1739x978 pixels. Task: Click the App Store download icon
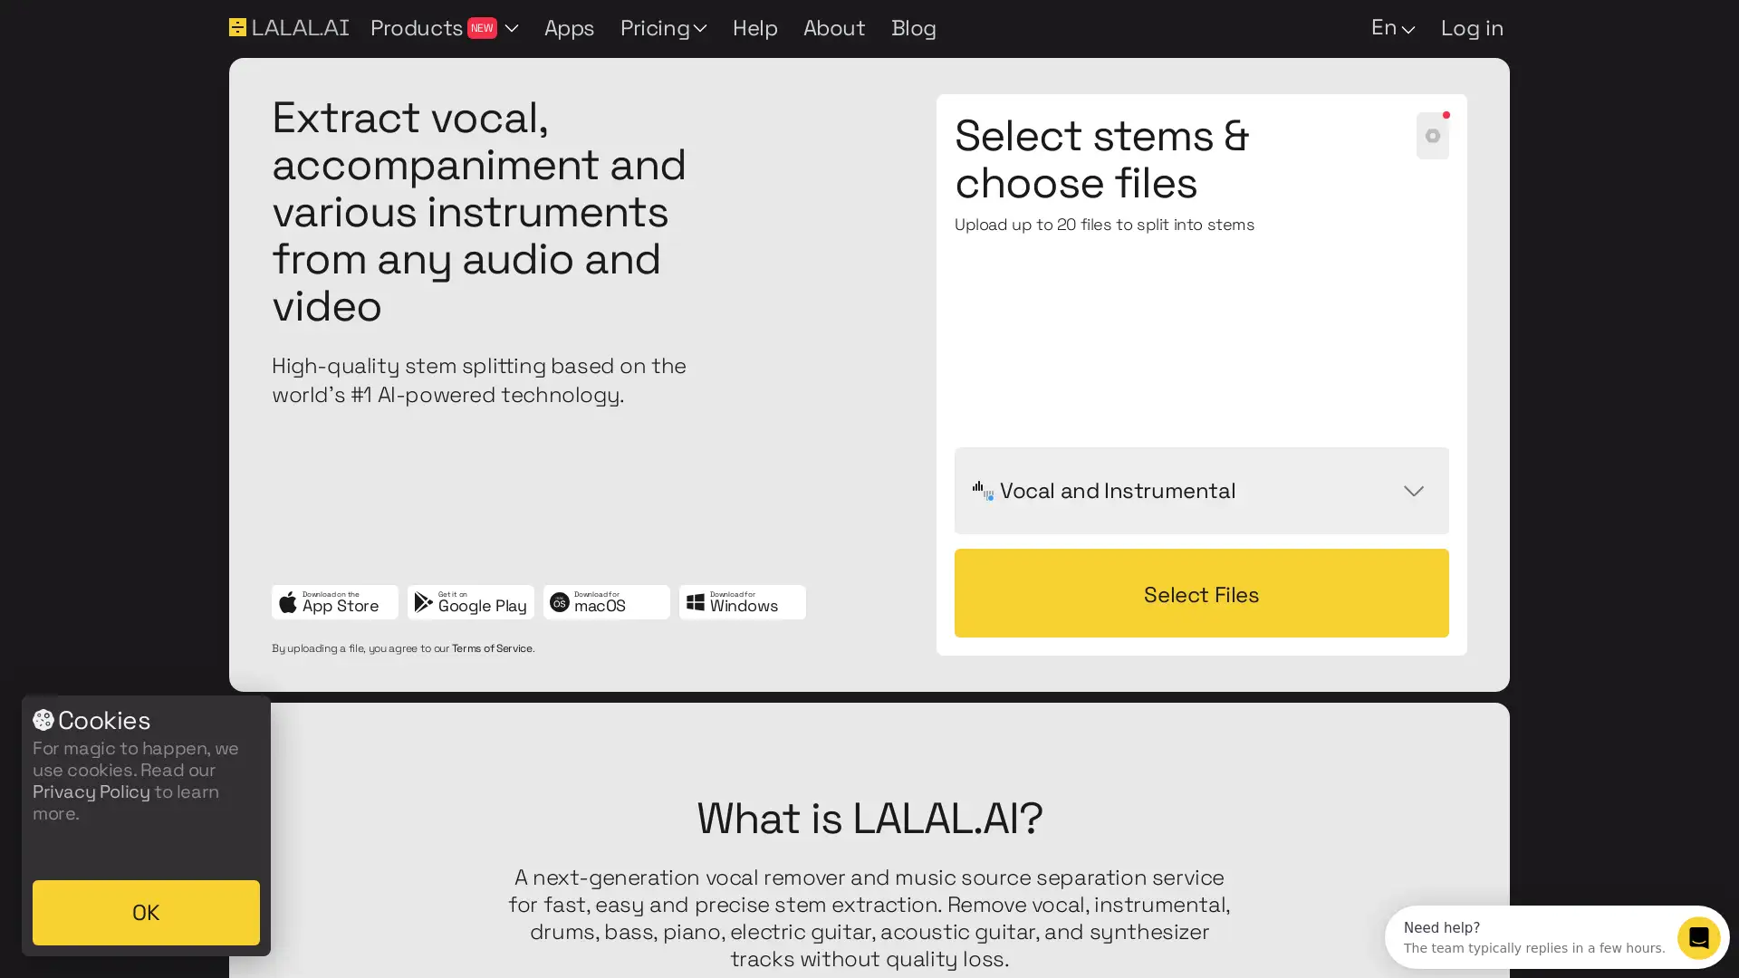click(333, 600)
